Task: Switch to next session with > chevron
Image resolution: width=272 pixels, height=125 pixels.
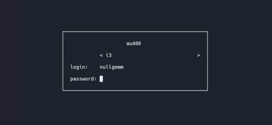Action: pos(199,56)
